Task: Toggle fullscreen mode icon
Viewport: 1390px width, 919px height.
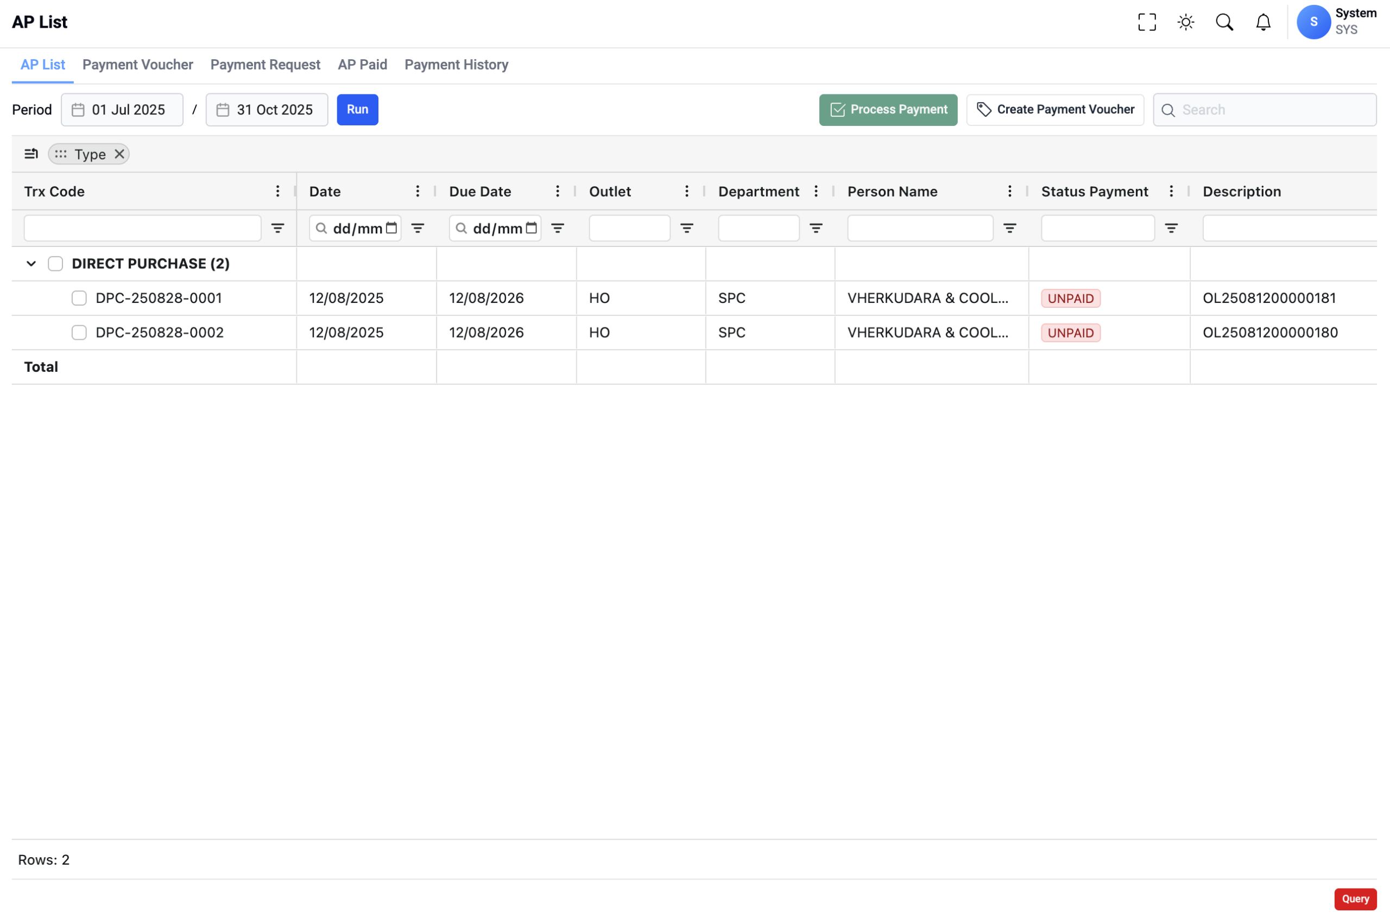Action: point(1147,22)
